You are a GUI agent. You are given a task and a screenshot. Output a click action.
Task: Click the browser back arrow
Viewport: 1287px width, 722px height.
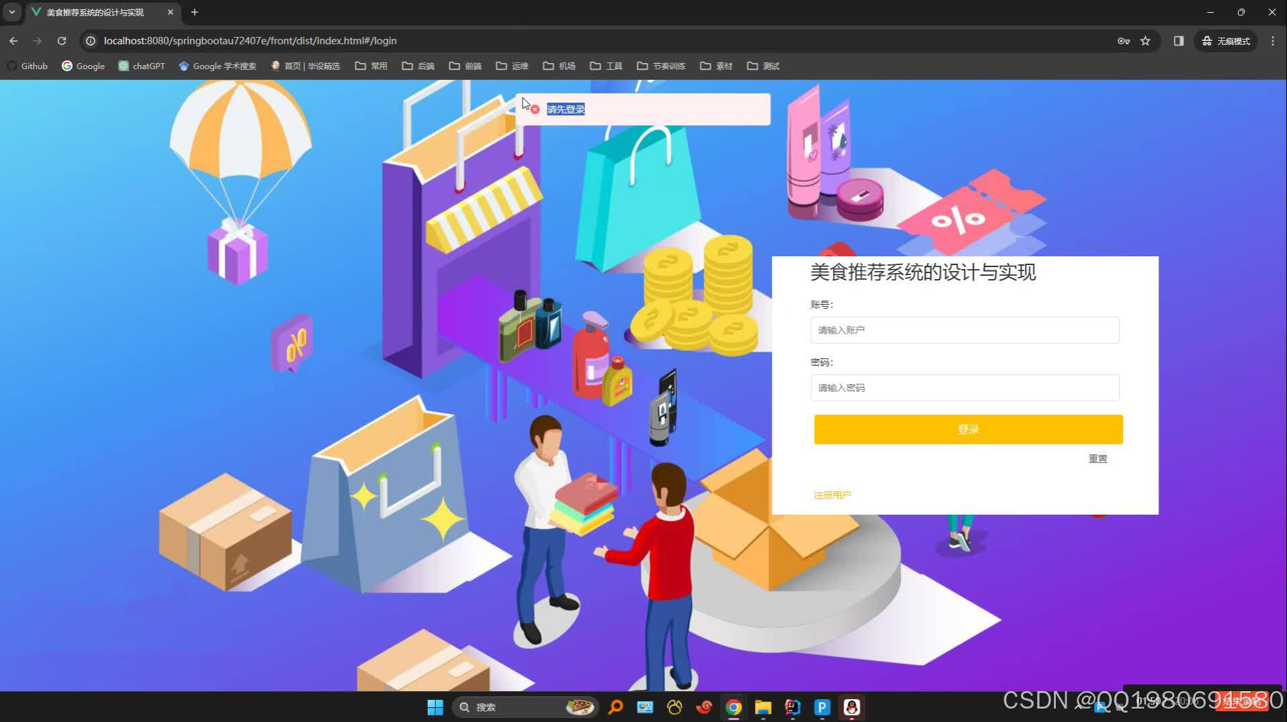pyautogui.click(x=13, y=40)
